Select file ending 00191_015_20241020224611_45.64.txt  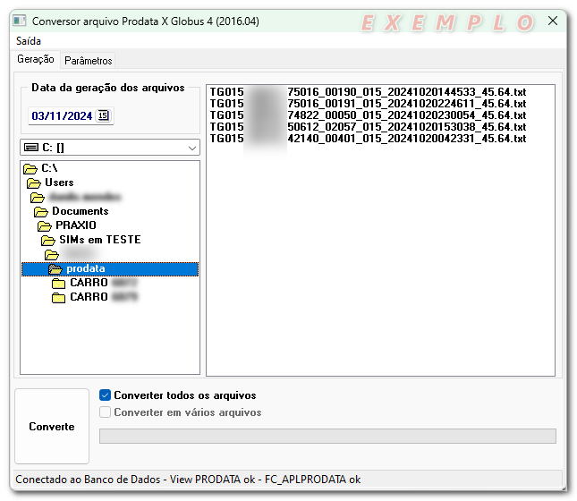[368, 104]
